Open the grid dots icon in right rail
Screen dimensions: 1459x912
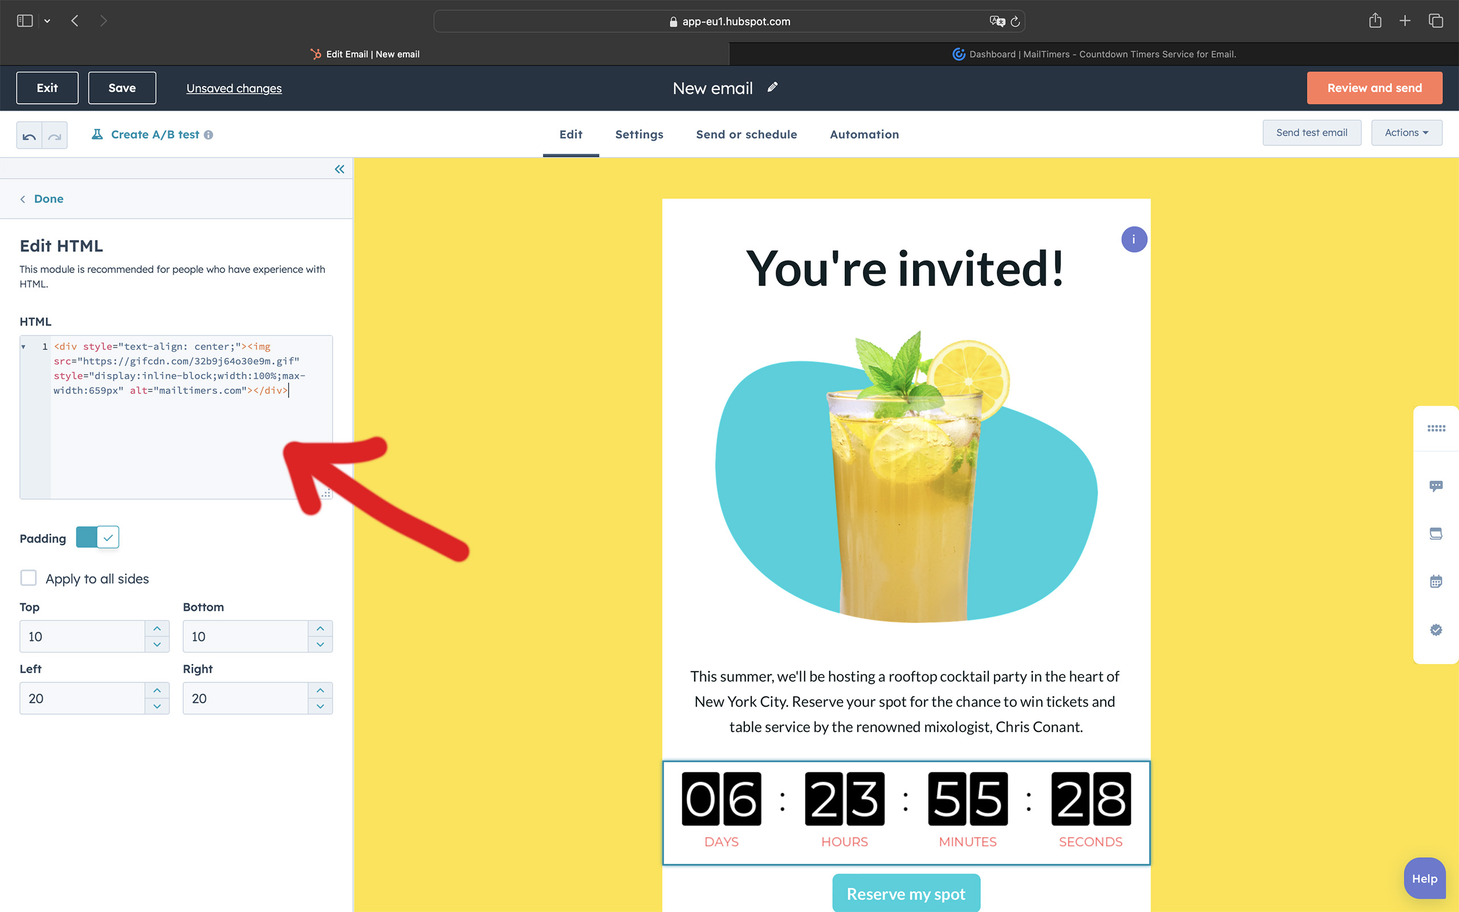[1436, 428]
